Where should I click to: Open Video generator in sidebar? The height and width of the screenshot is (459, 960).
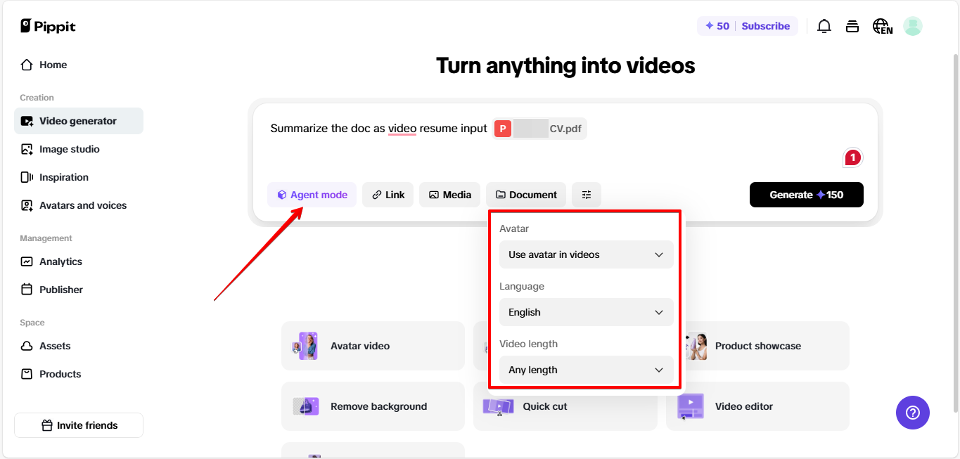click(x=79, y=121)
